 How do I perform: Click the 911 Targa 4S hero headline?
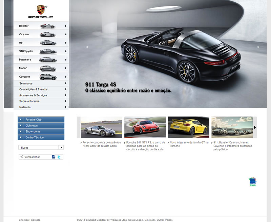pyautogui.click(x=101, y=85)
